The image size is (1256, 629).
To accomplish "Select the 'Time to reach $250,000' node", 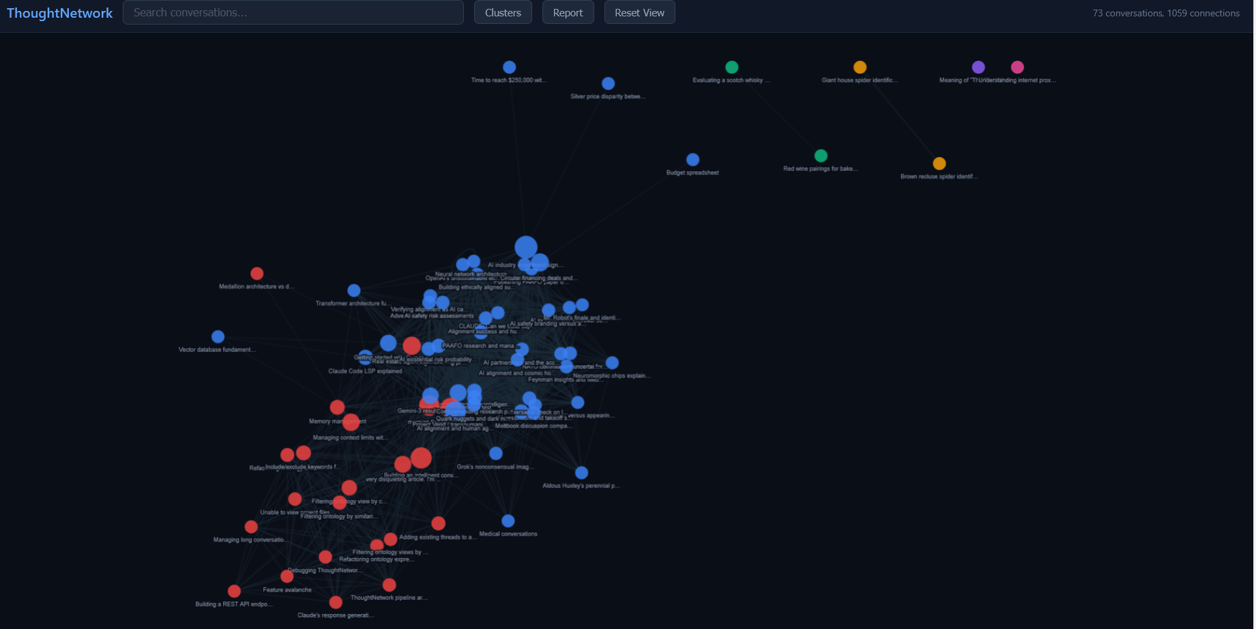I will (x=510, y=67).
